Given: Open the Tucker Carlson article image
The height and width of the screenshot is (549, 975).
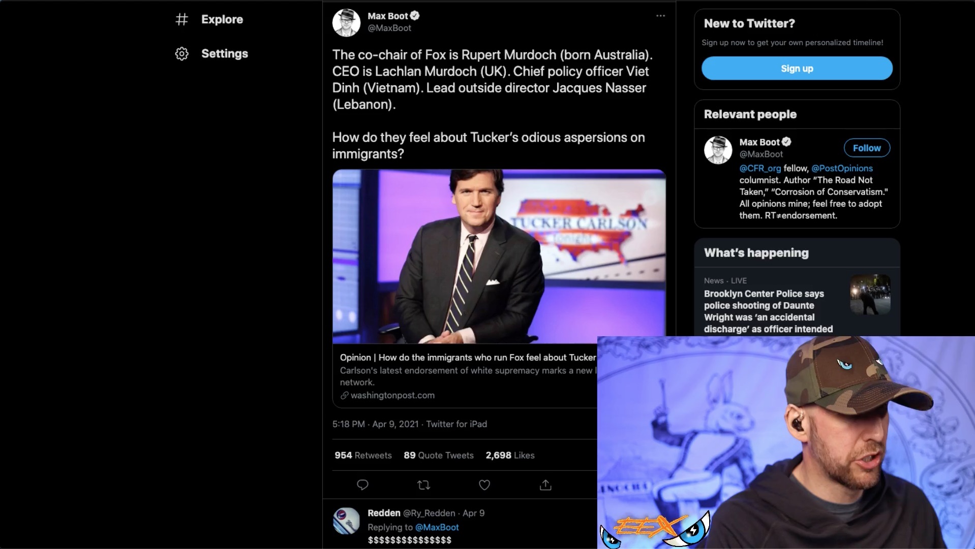Looking at the screenshot, I should (x=499, y=256).
